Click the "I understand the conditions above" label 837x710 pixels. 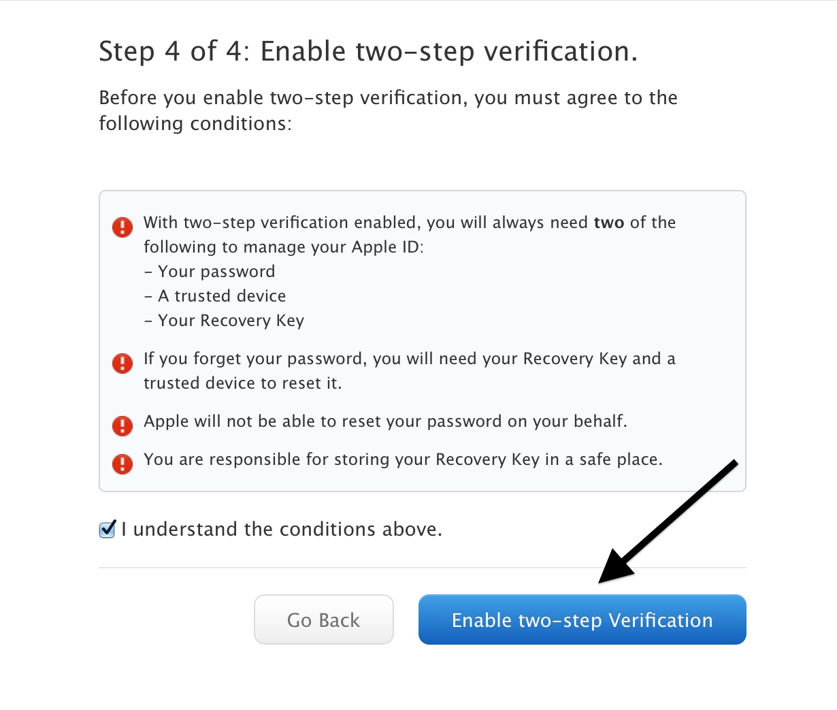click(x=282, y=530)
